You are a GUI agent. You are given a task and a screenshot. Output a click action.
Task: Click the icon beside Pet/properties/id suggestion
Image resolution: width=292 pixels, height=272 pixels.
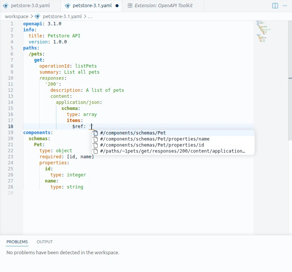click(x=95, y=145)
